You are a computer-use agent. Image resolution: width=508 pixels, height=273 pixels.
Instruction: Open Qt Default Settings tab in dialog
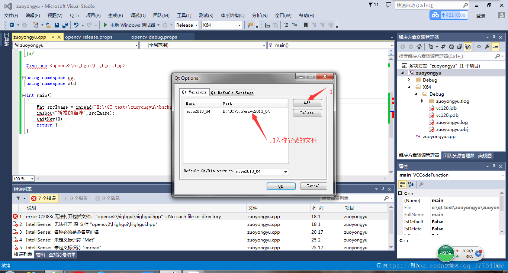coord(232,93)
